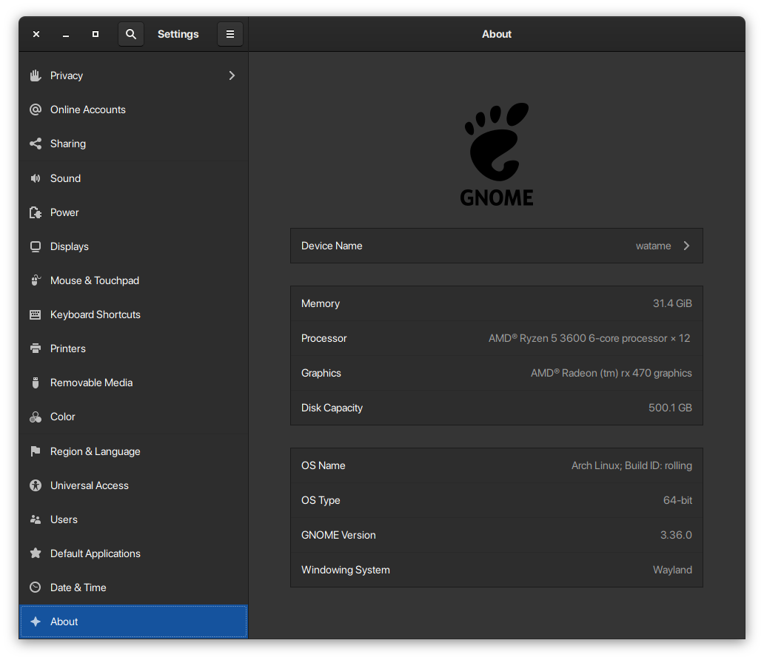Select the Color panel
The height and width of the screenshot is (660, 764).
tap(133, 417)
